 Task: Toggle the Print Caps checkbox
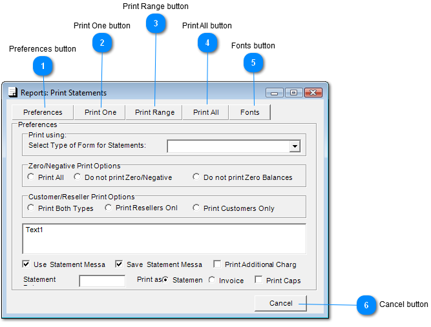coord(258,279)
